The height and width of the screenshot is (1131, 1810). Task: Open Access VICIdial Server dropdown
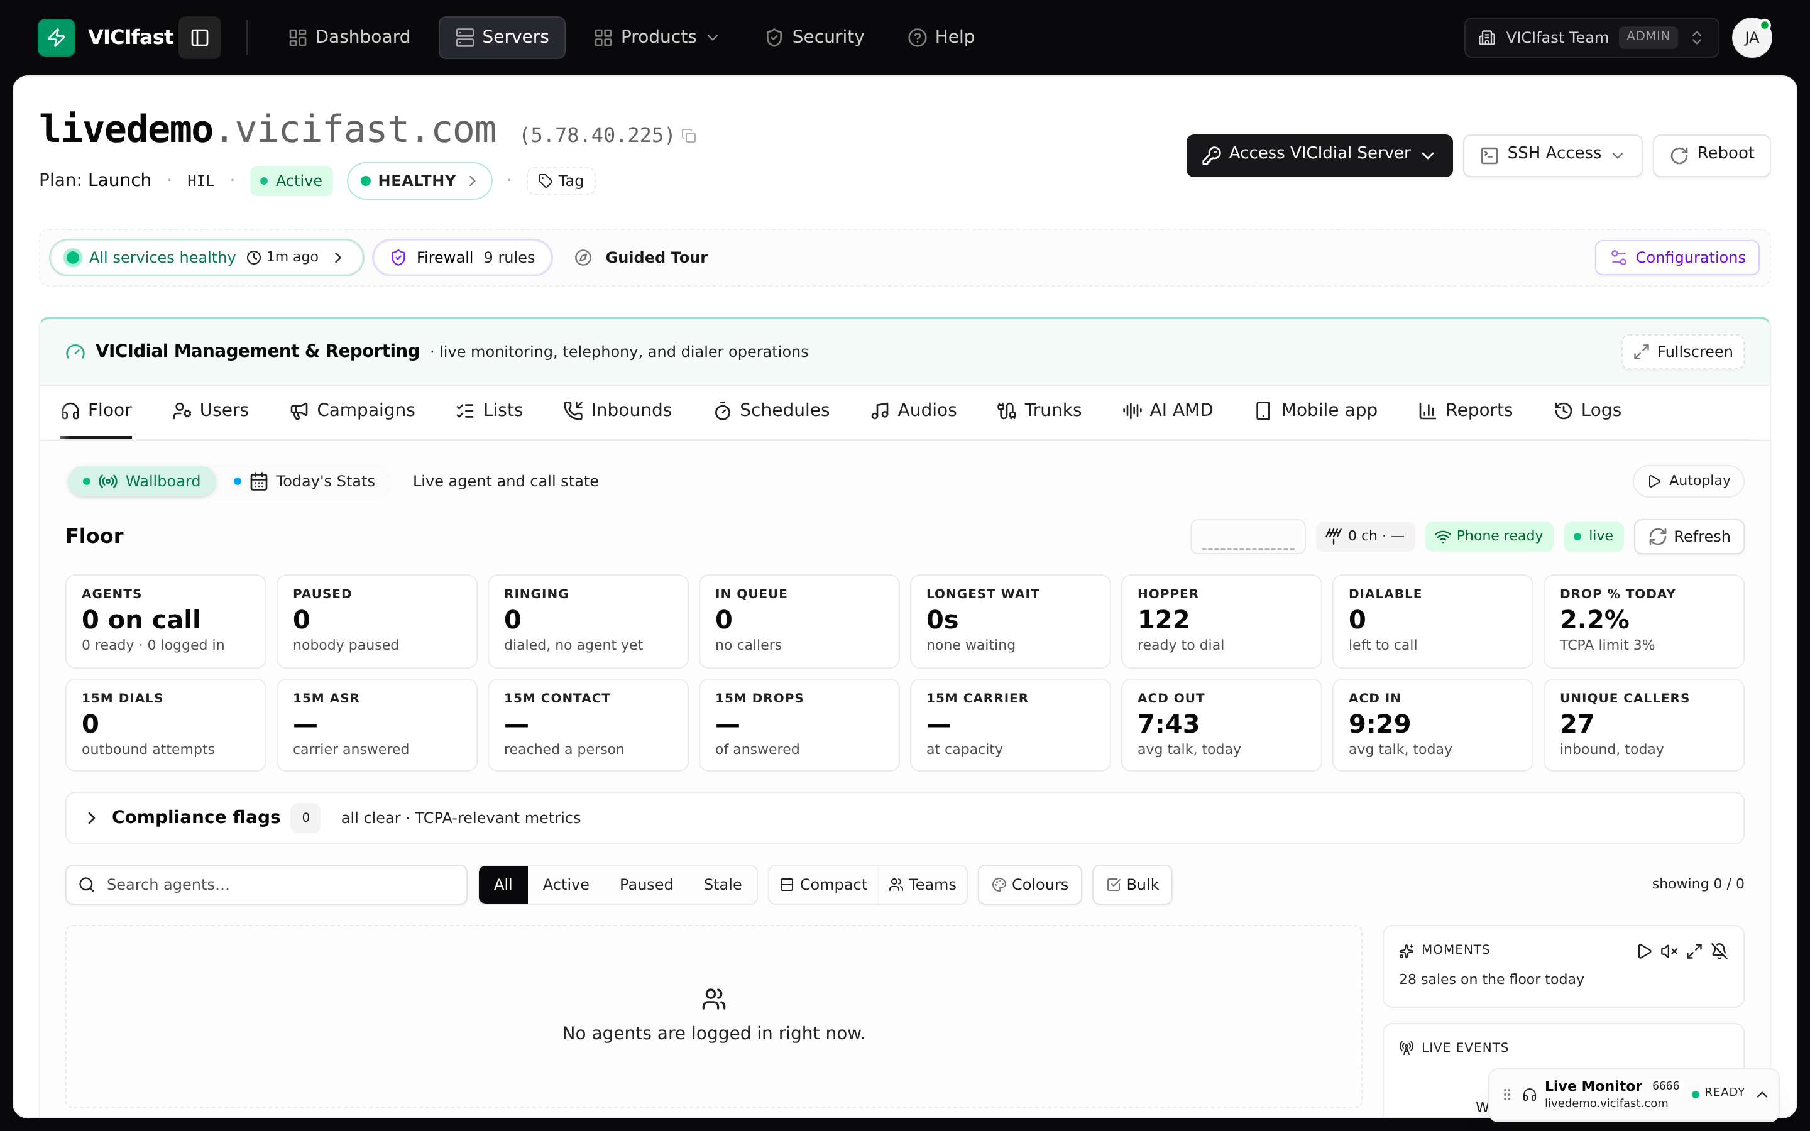click(x=1319, y=155)
